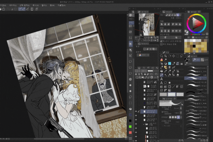The width and height of the screenshot is (213, 142).
Task: Uncheck the checked Align panel checkbox
Action: pos(161,41)
